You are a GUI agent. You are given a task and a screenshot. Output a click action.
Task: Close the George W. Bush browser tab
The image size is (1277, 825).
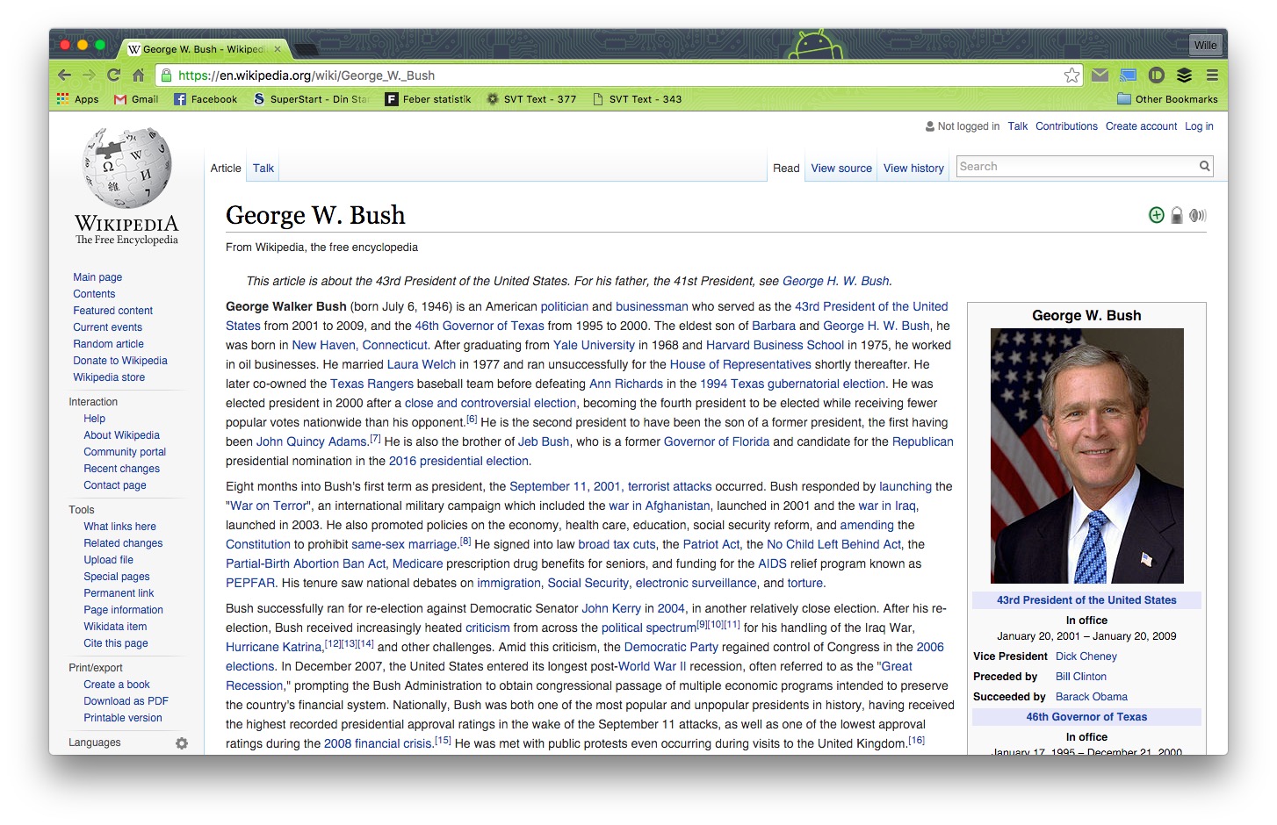click(x=278, y=49)
